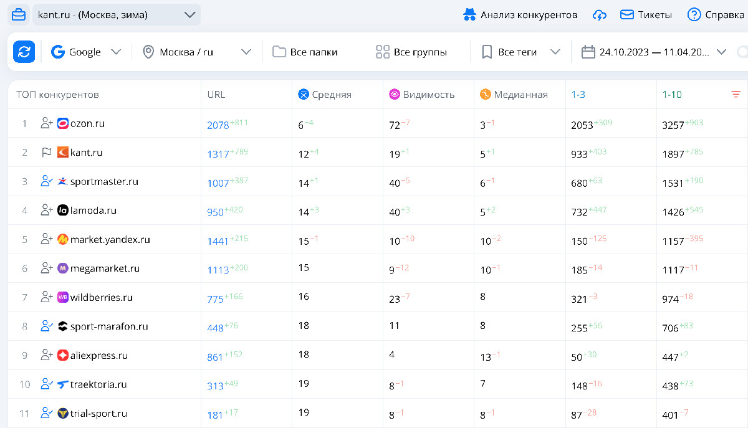Open URL count 2078 for ozon.ru
Screen dimensions: 748x428
218,125
